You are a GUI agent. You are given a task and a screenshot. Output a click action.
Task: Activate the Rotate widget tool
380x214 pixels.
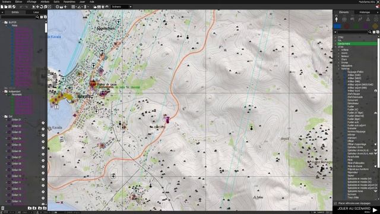click(x=42, y=7)
